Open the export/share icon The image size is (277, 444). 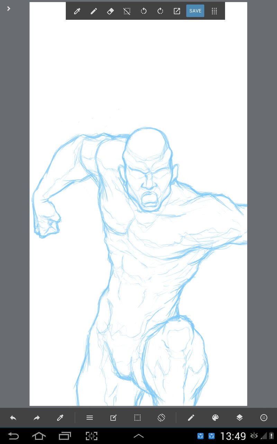(x=177, y=11)
